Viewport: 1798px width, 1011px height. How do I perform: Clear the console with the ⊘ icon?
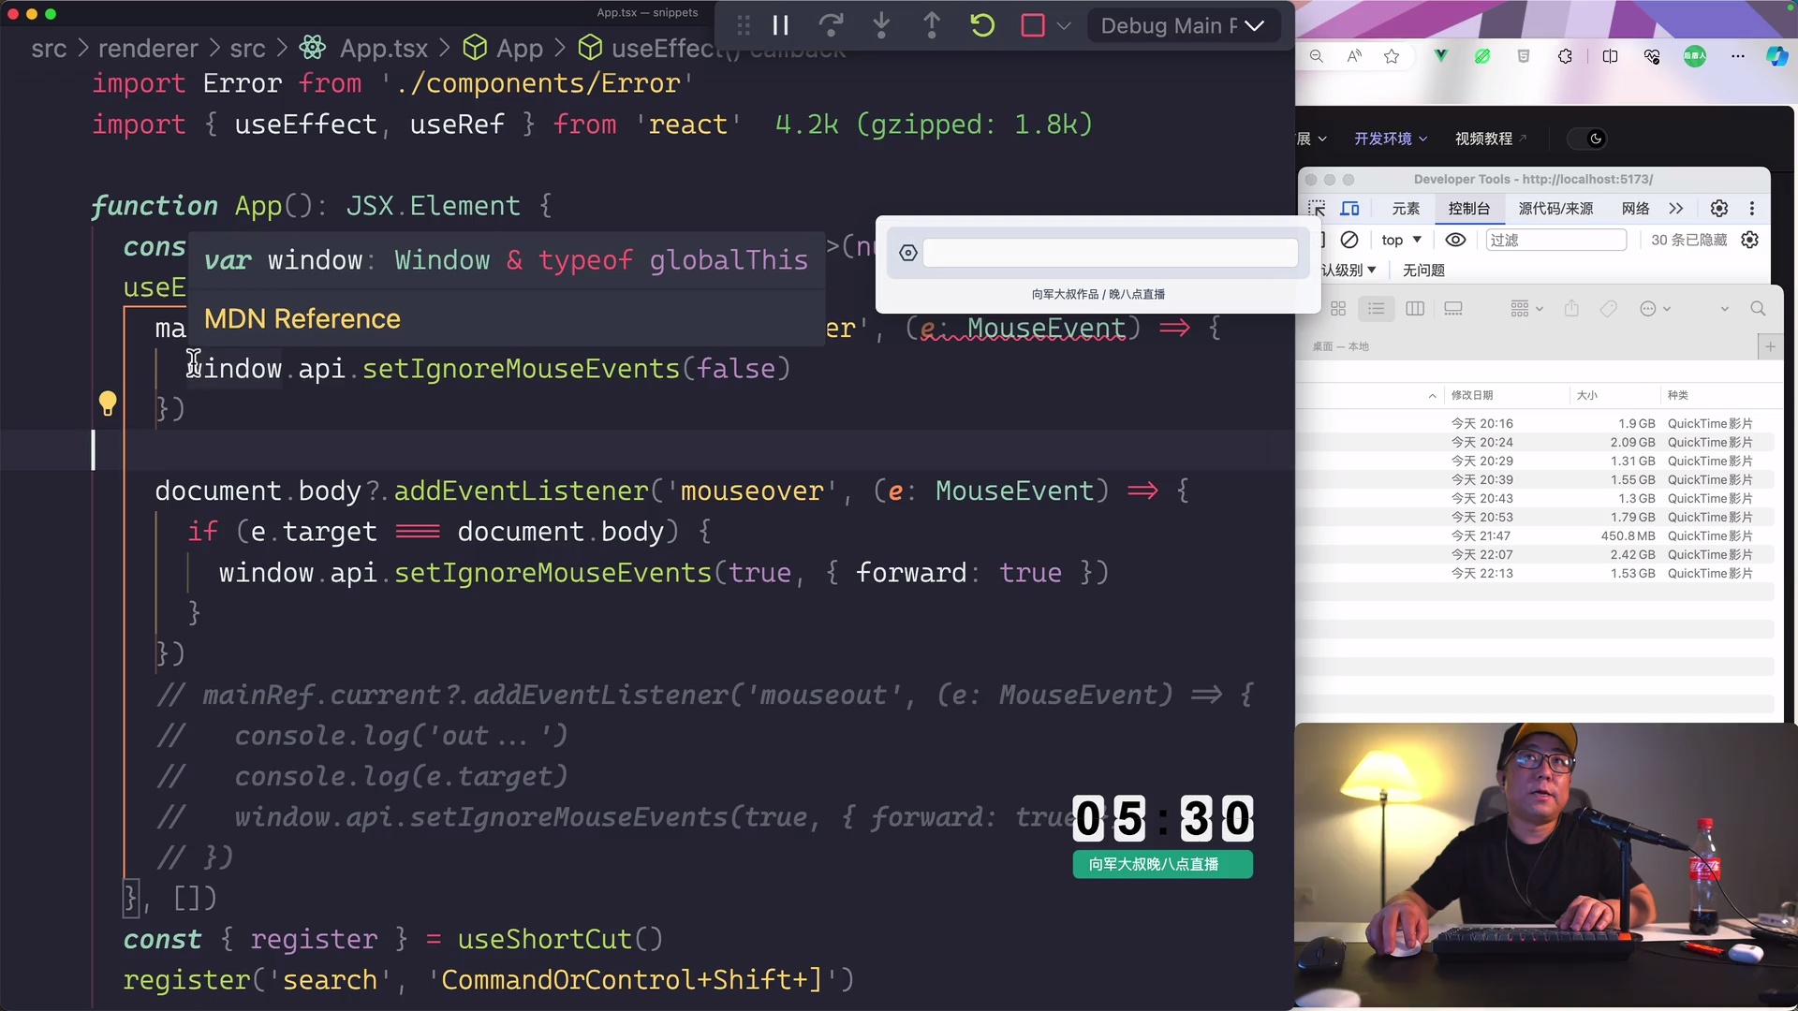point(1349,240)
